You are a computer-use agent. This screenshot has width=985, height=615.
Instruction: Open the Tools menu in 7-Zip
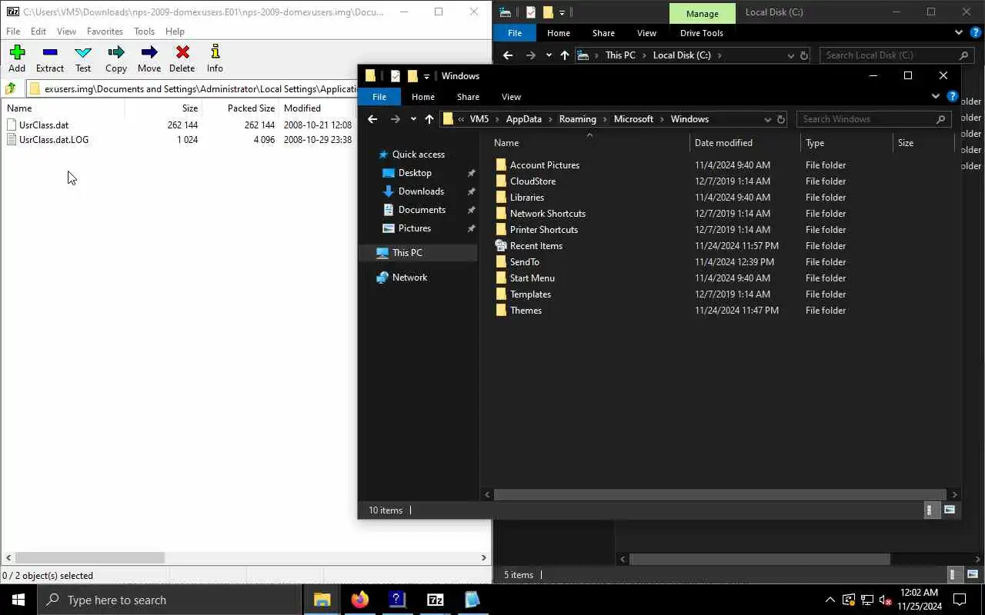144,32
